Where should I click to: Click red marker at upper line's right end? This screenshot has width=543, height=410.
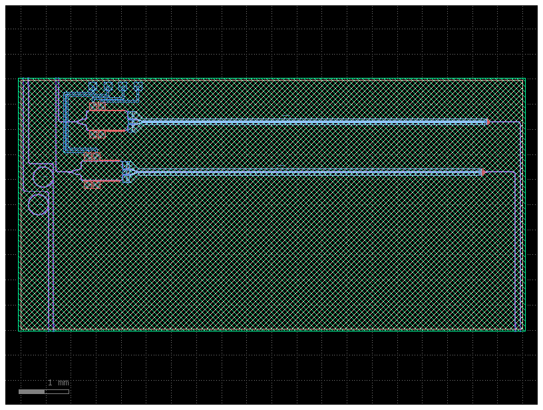pos(487,122)
